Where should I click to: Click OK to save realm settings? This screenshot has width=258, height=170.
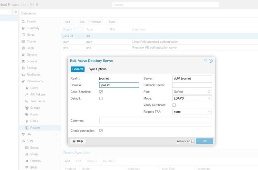204,141
